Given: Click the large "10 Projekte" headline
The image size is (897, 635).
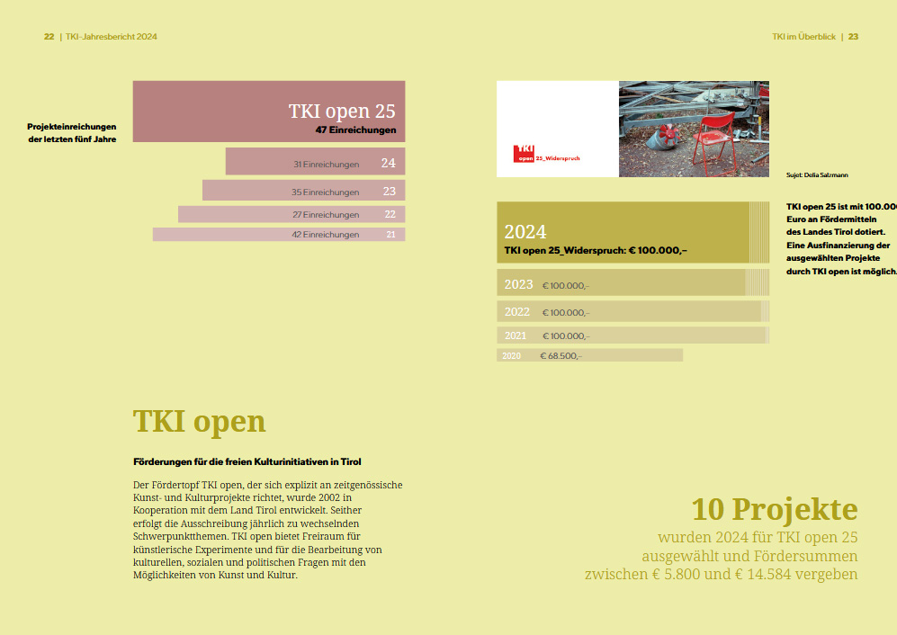Looking at the screenshot, I should click(775, 508).
